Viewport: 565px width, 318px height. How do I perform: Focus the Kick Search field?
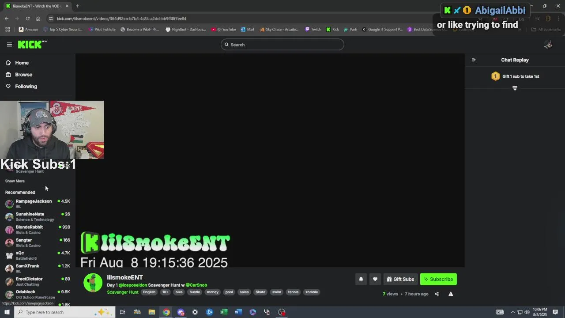[x=282, y=45]
